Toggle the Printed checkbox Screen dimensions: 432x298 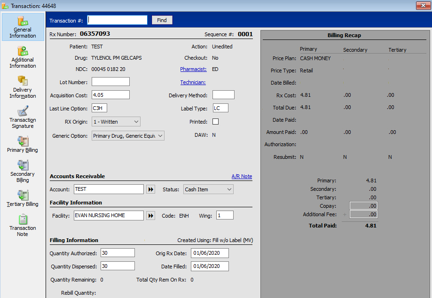coord(216,122)
